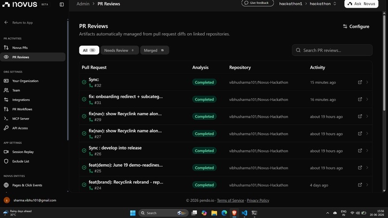
Task: Open 'fix: onboarding redirect + subcateg...' pull request
Action: click(x=126, y=97)
